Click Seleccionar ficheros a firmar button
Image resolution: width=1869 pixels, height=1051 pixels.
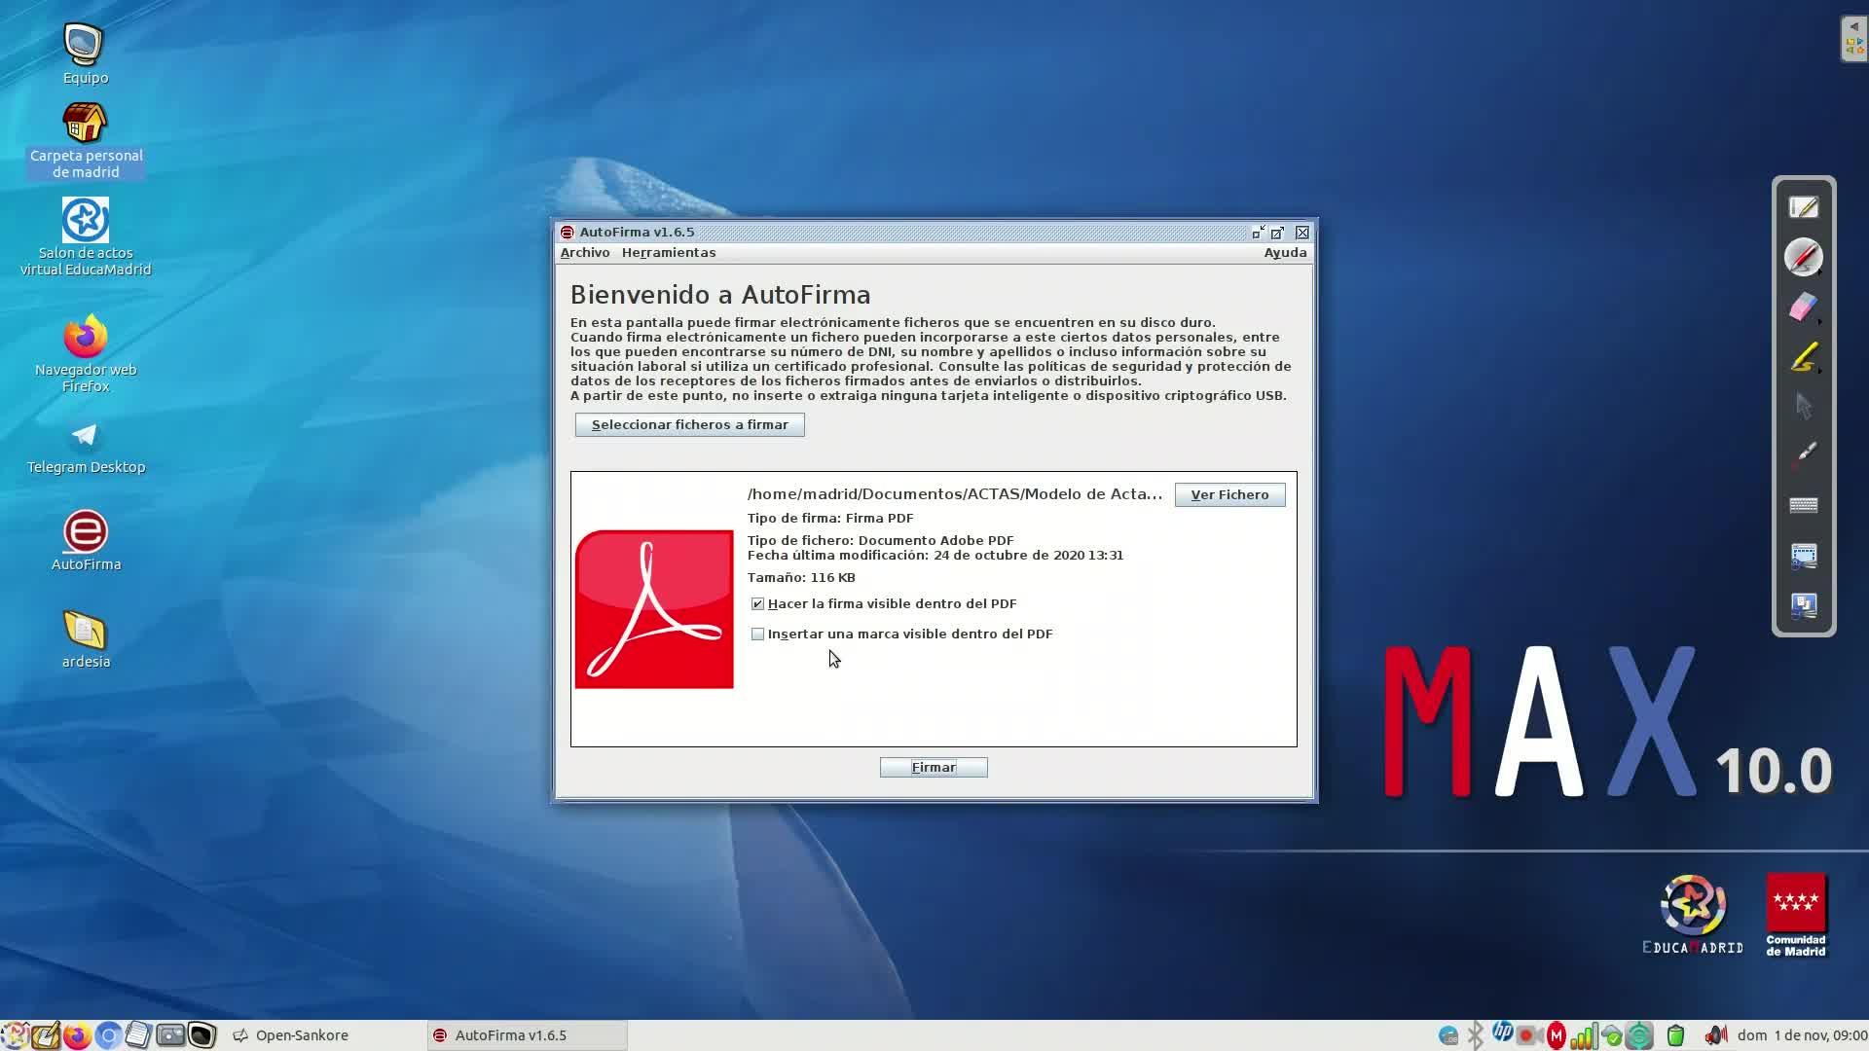point(689,425)
